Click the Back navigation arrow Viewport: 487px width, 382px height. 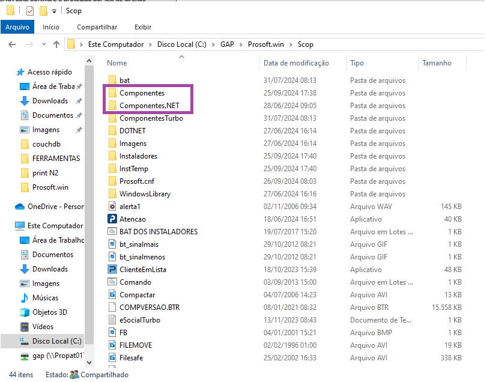(x=12, y=44)
